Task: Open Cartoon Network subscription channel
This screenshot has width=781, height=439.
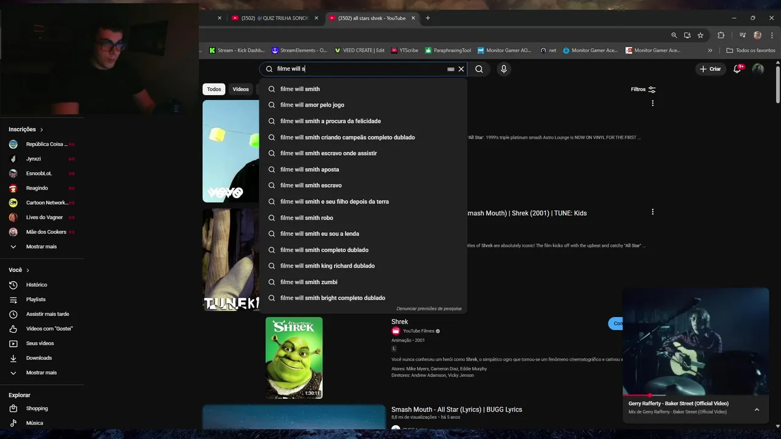Action: click(x=41, y=202)
